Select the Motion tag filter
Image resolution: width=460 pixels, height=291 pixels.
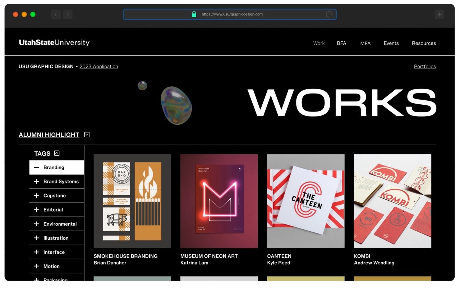click(57, 266)
